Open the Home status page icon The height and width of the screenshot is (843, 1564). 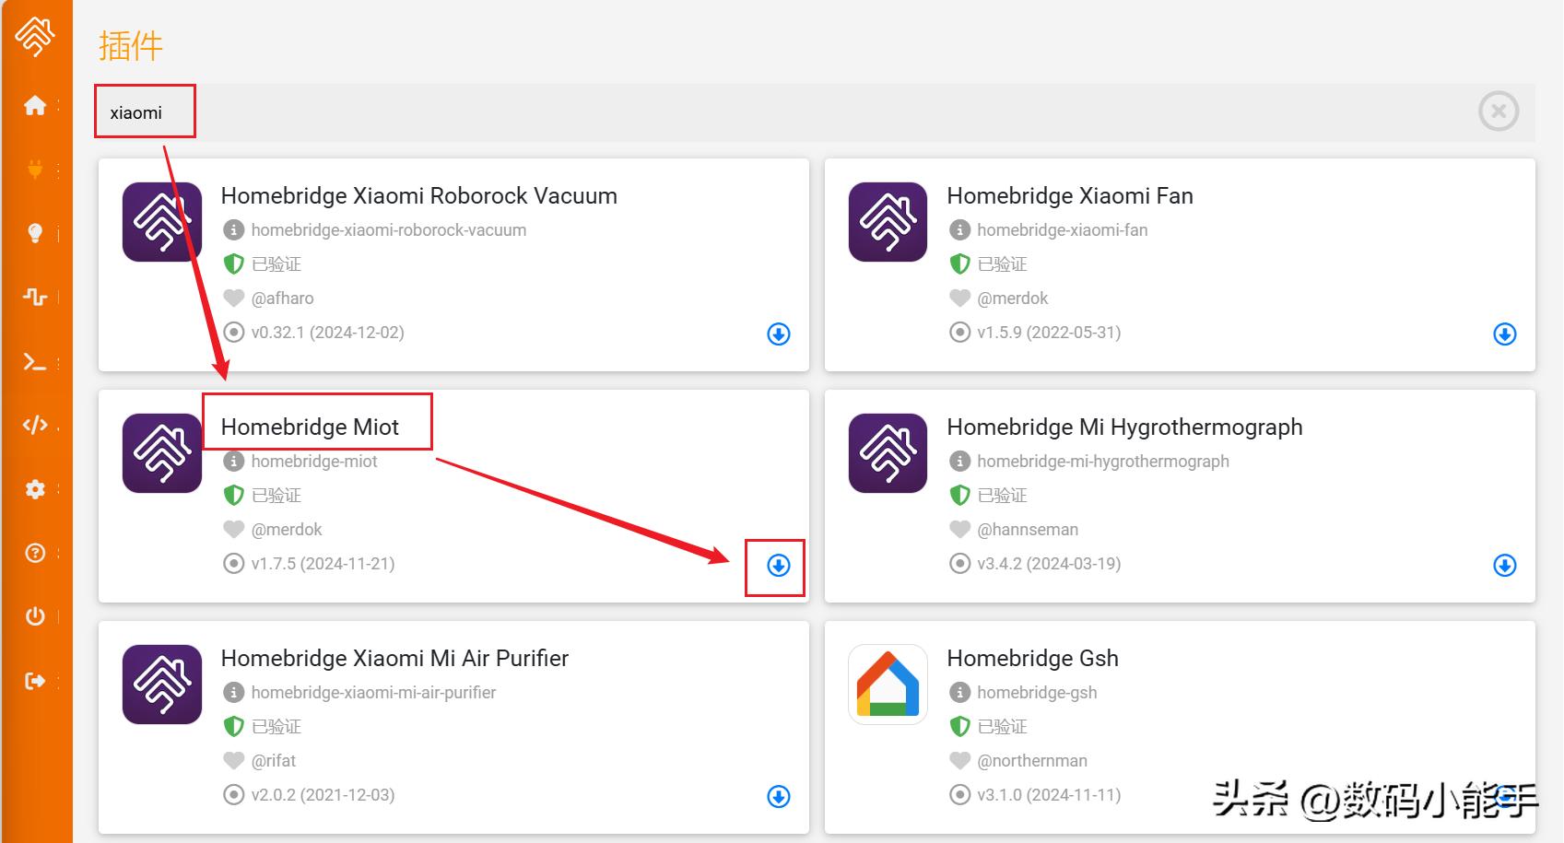click(35, 105)
